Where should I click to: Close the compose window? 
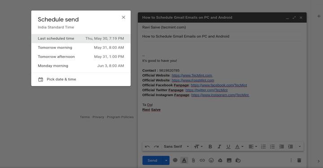click(301, 17)
